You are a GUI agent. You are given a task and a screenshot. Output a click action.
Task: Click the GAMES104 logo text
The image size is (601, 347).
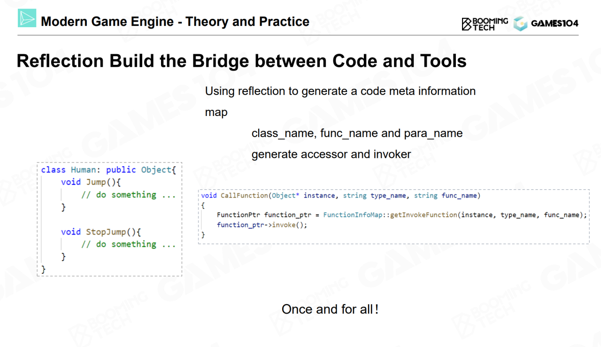[555, 23]
